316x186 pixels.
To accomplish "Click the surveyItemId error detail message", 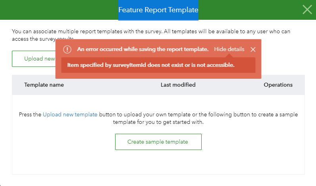I will coord(151,65).
